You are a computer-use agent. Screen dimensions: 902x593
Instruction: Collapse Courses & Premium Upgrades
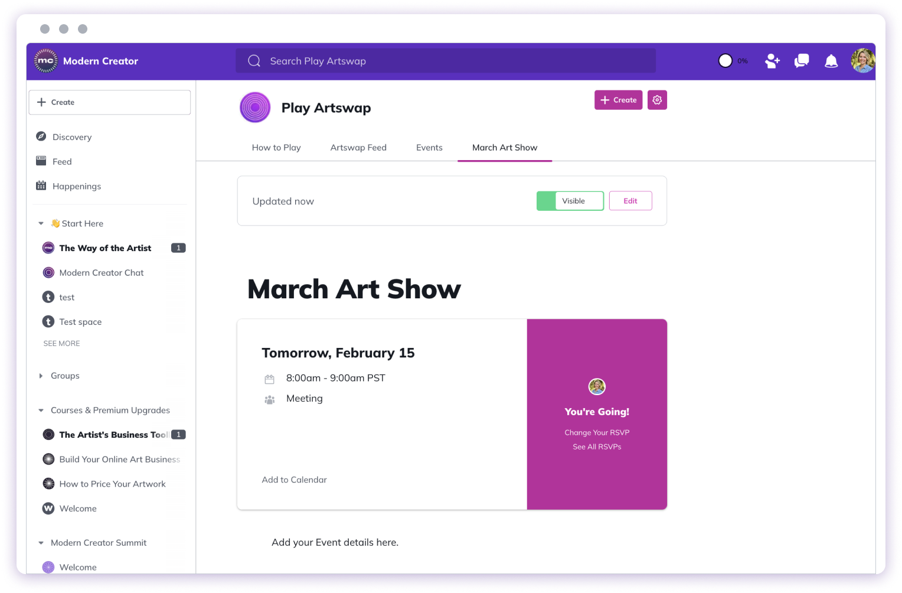coord(41,410)
